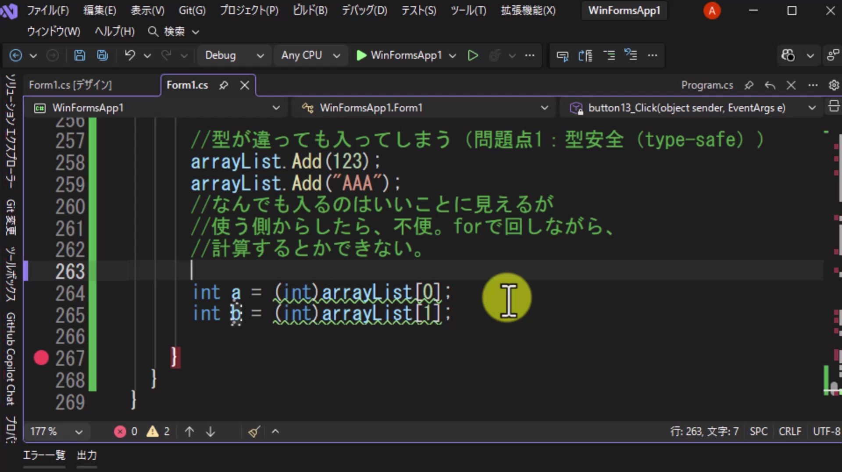
Task: Switch to the Program.cs tab
Action: (707, 85)
